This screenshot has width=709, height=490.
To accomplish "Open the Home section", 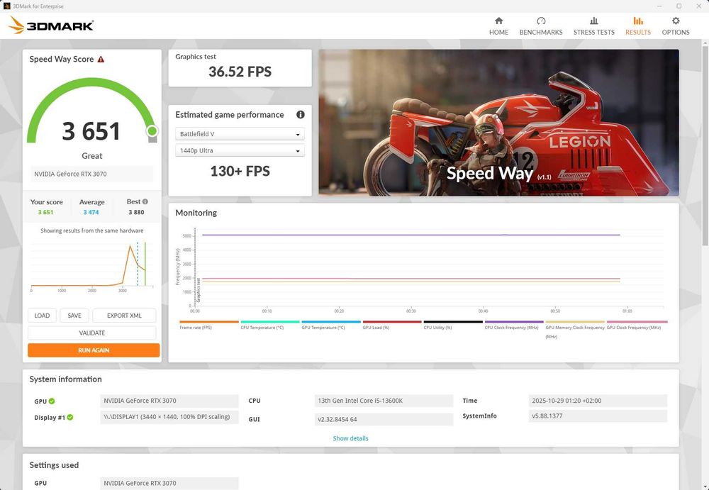I will click(498, 26).
